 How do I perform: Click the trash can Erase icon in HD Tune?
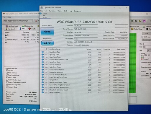147,29
